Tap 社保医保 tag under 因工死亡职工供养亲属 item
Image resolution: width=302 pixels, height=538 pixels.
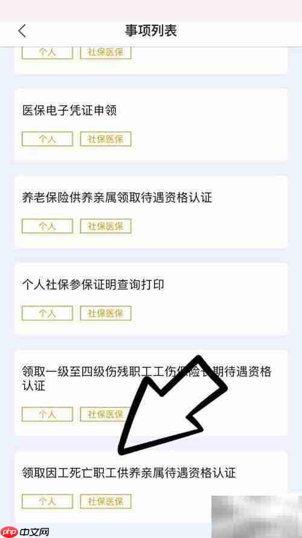click(x=106, y=501)
